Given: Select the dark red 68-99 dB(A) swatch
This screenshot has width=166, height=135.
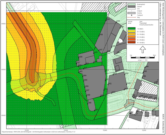Looking at the screenshot, I should tap(131, 42).
